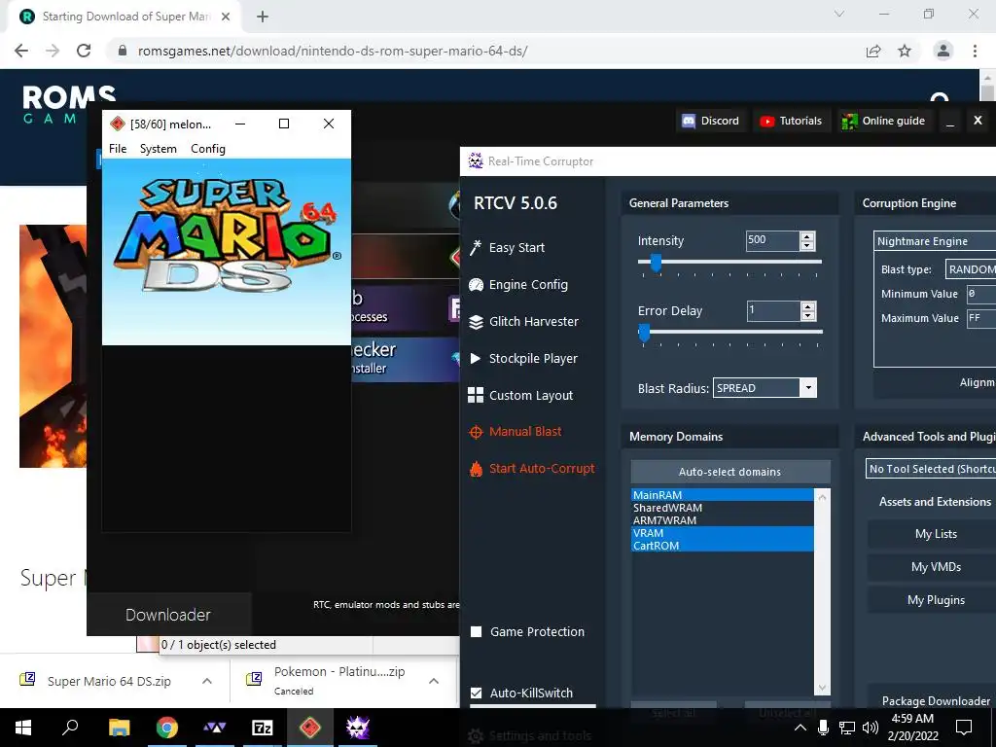Go back in Chrome browser
996x747 pixels.
(x=21, y=51)
